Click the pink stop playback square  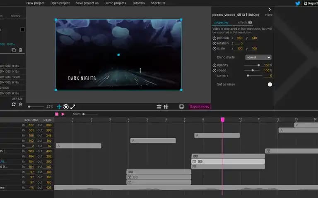[x=57, y=114]
